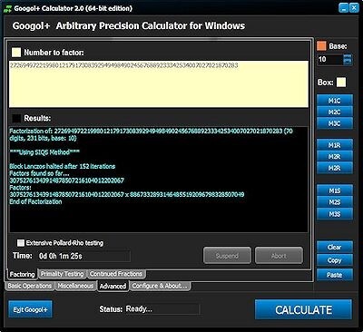Image resolution: width=363 pixels, height=332 pixels.
Task: Click inside the Number to factor box
Action: pyautogui.click(x=159, y=84)
